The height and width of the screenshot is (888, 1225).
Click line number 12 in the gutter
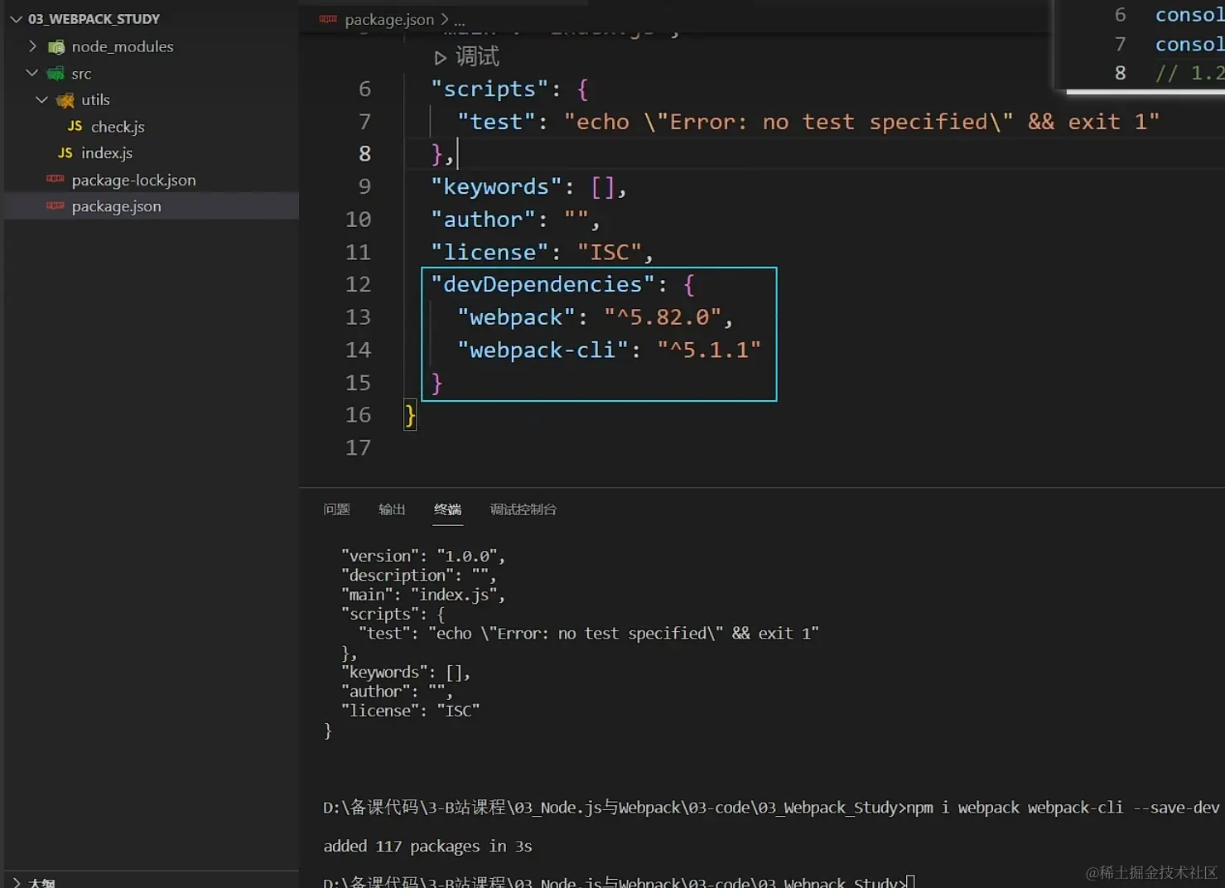358,284
